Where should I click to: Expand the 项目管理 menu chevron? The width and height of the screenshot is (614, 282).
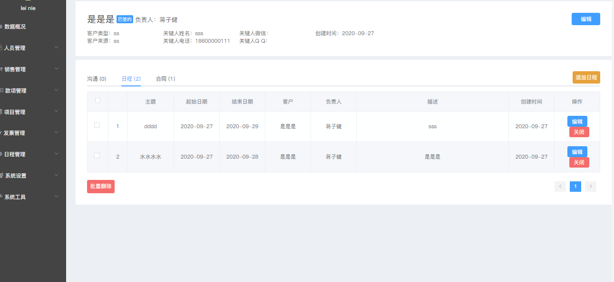coord(57,112)
